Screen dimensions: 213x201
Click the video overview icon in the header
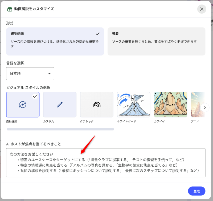(10, 9)
